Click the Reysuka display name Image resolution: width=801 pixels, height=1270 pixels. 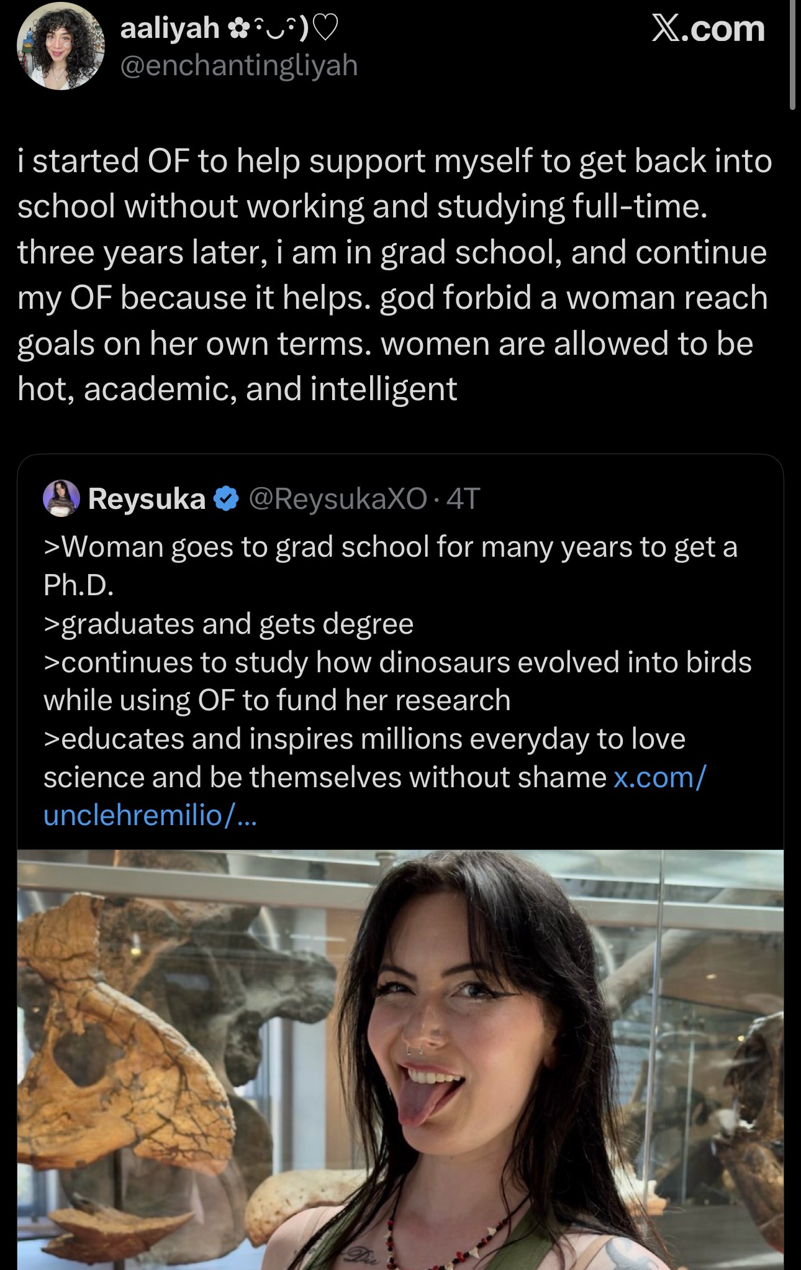click(x=147, y=498)
